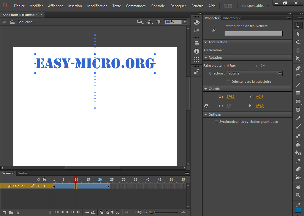Image resolution: width=304 pixels, height=216 pixels.
Task: Toggle Calque 1 visibility dot
Action: [39, 186]
